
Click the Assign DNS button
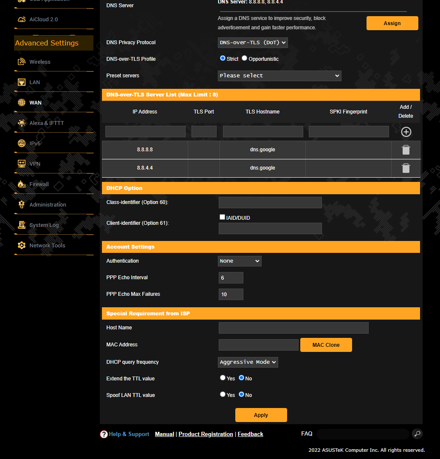[x=392, y=23]
